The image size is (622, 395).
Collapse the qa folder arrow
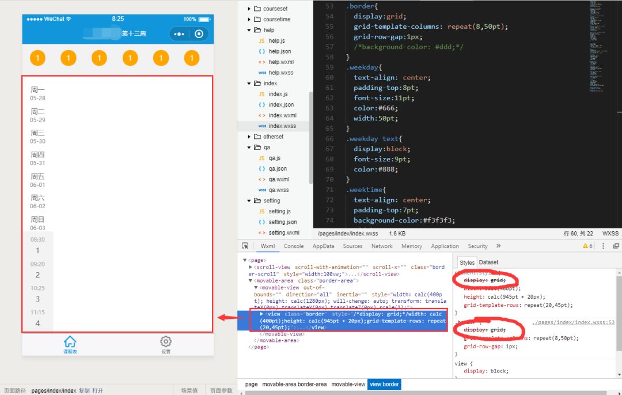pos(249,148)
